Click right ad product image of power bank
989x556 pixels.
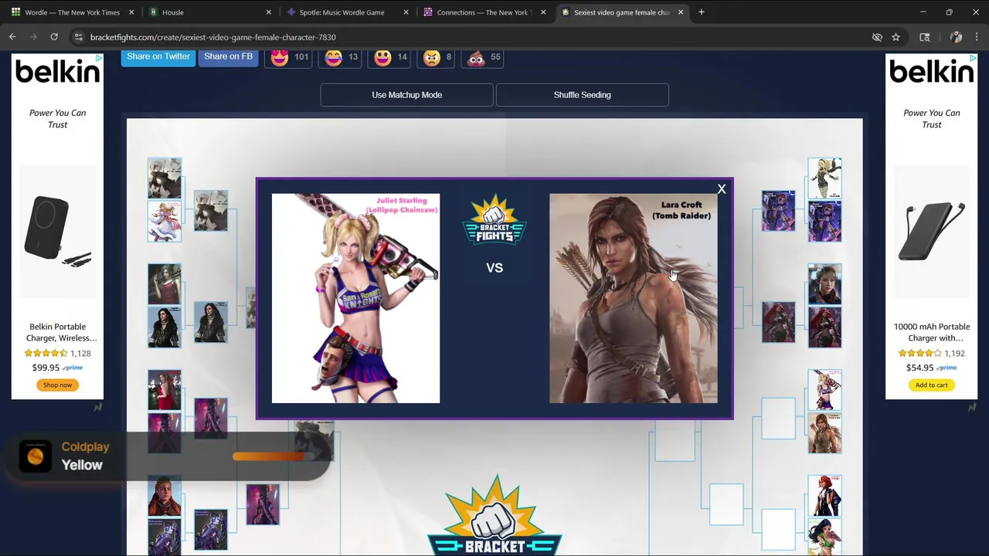pyautogui.click(x=931, y=232)
